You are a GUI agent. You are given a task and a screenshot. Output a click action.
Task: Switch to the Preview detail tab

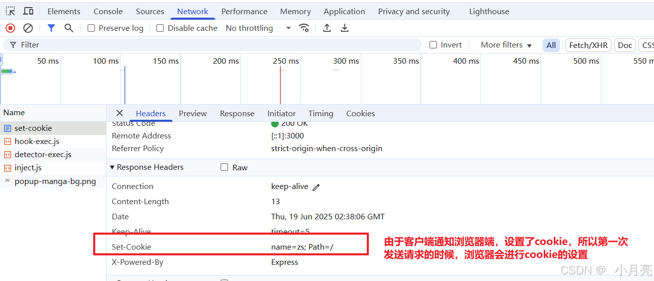coord(193,114)
